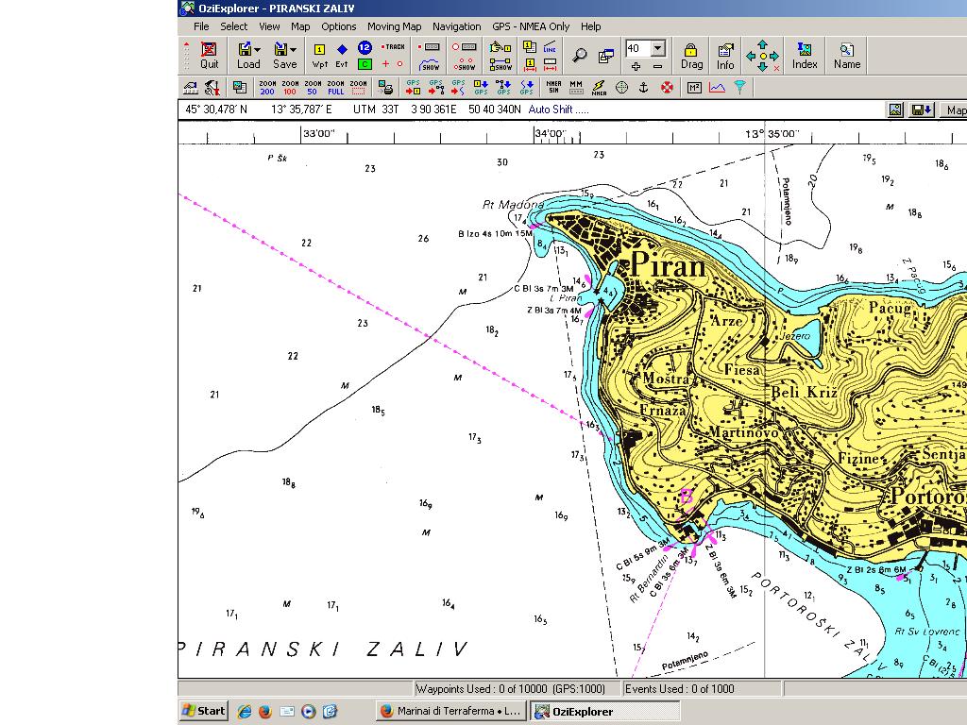Screen dimensions: 967x725
Task: Open the Load dropdown arrow
Action: pos(257,50)
